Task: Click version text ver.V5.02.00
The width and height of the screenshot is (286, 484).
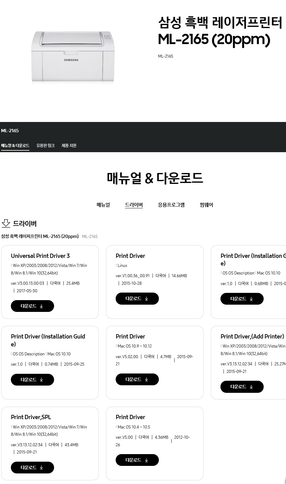Action: 127,357
